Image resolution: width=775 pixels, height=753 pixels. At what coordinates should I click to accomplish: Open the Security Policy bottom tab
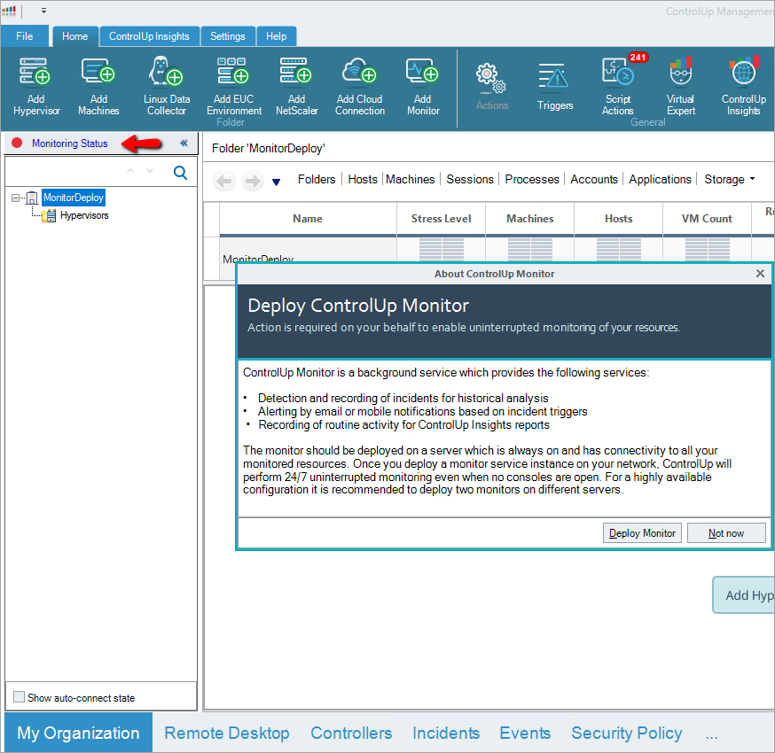[x=627, y=733]
